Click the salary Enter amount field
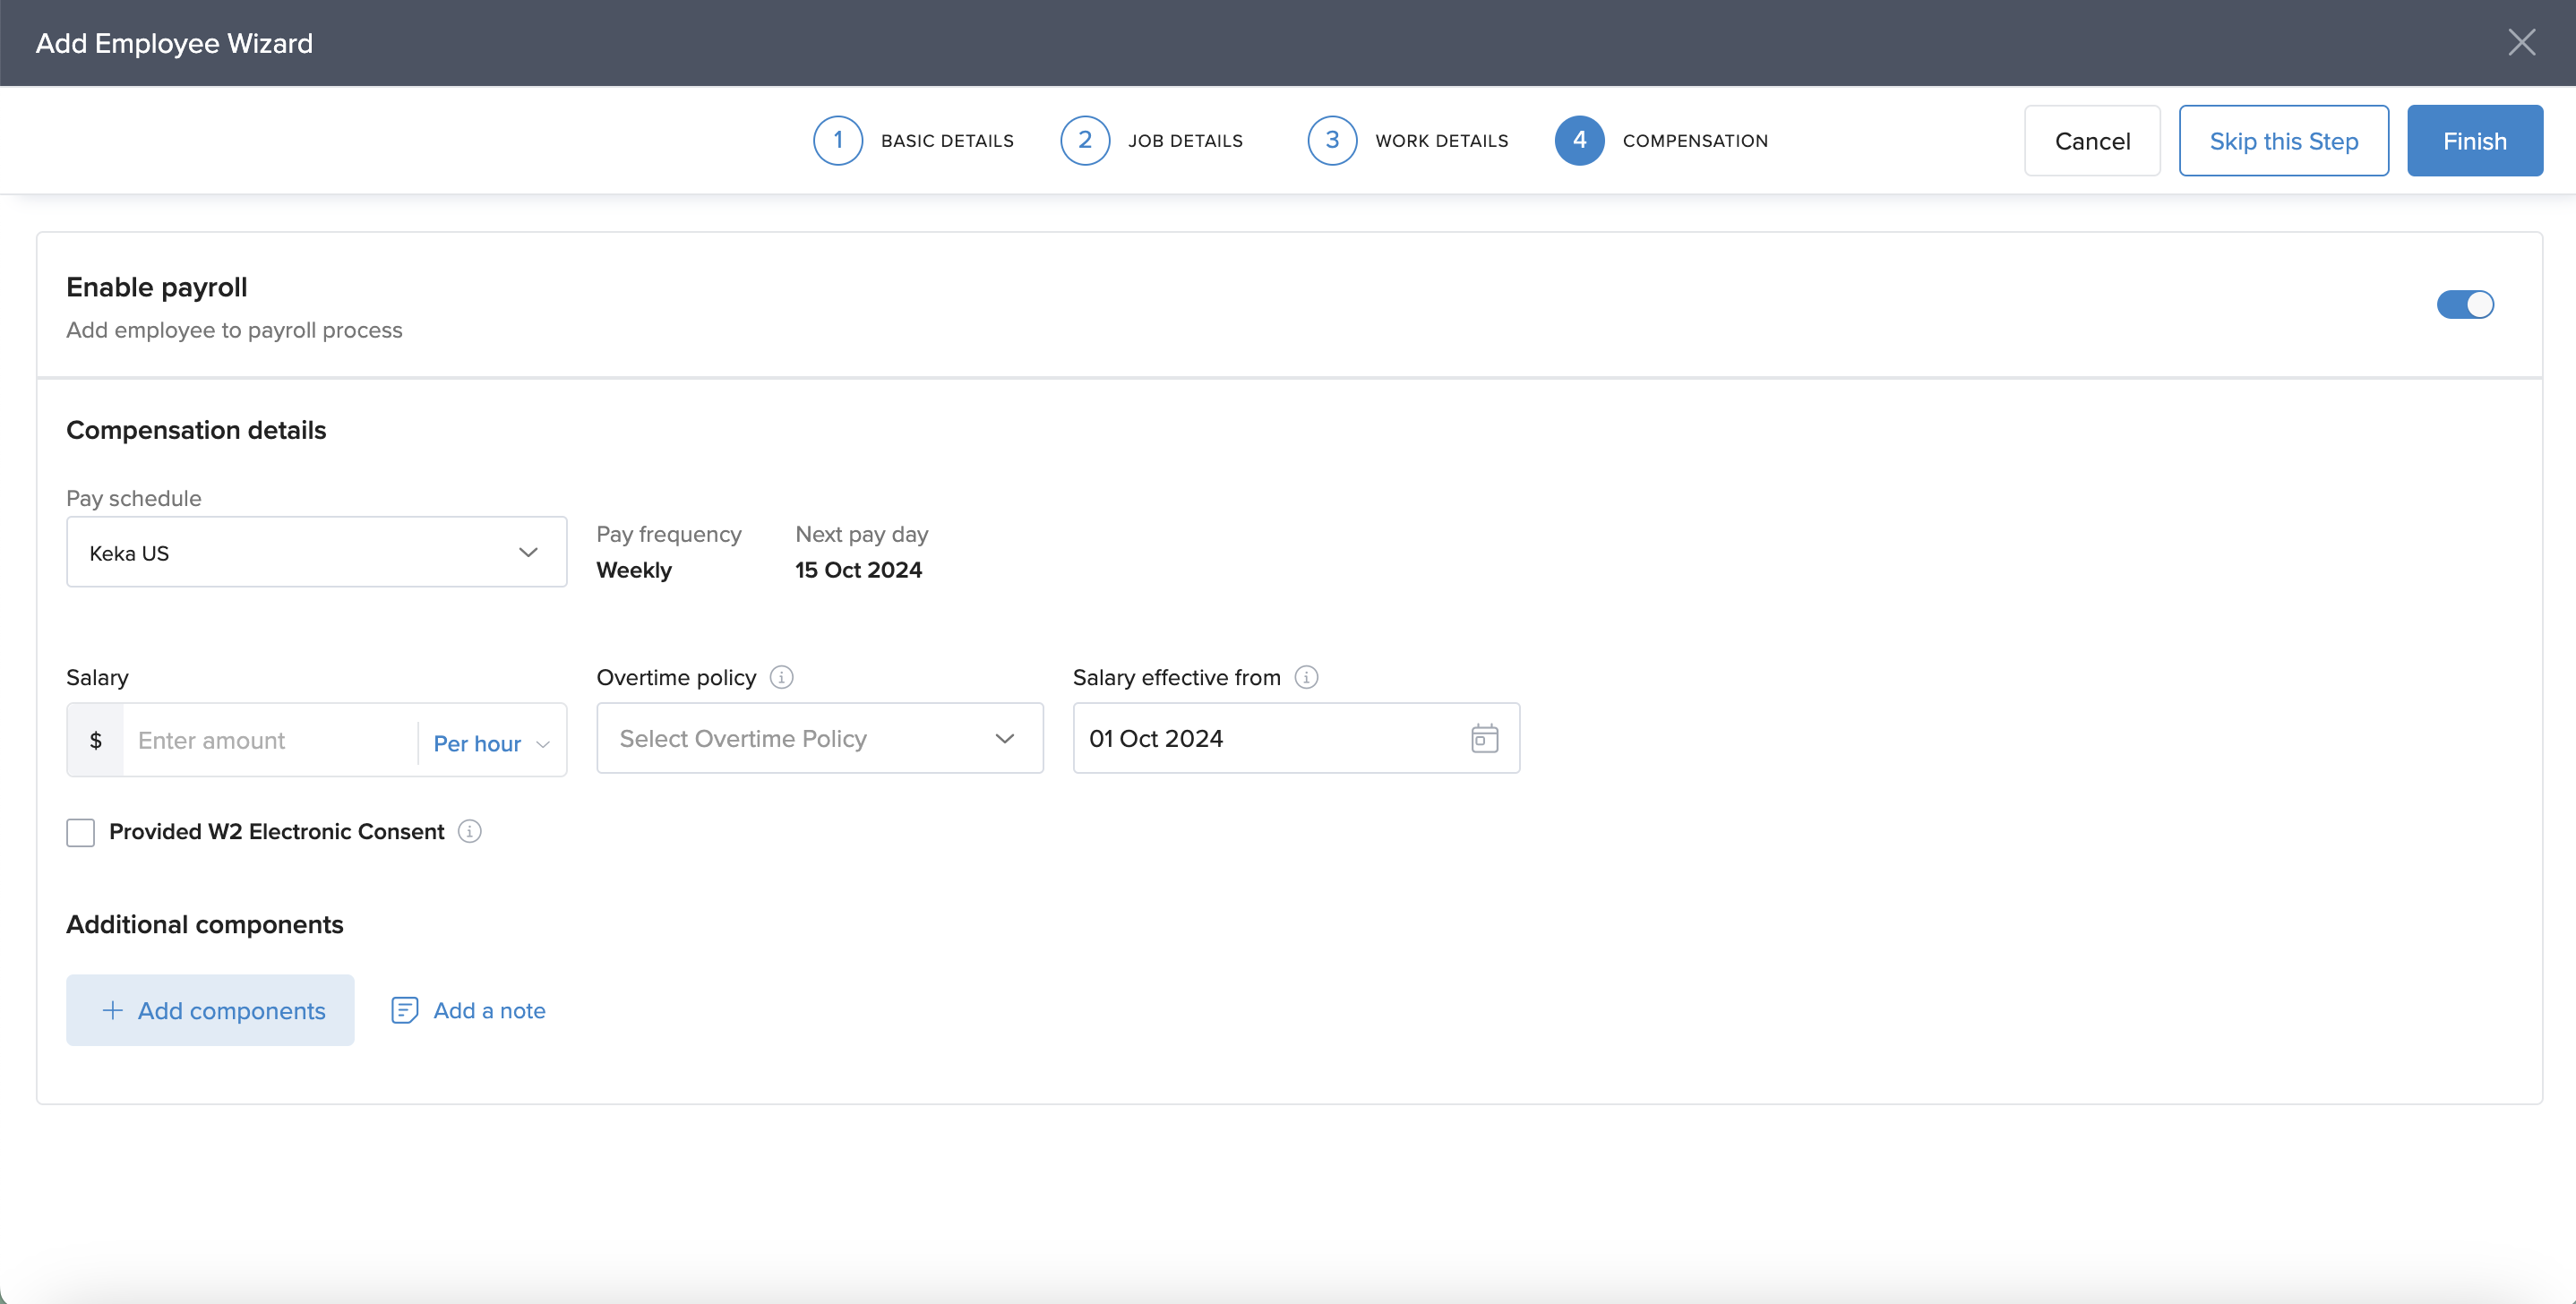The height and width of the screenshot is (1304, 2576). 268,740
